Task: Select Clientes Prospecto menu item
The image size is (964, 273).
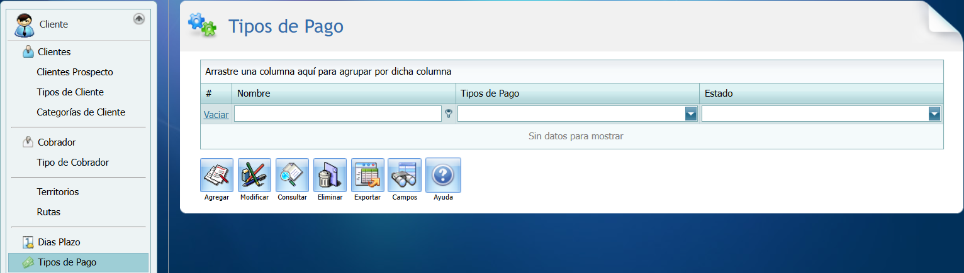Action: click(x=75, y=72)
